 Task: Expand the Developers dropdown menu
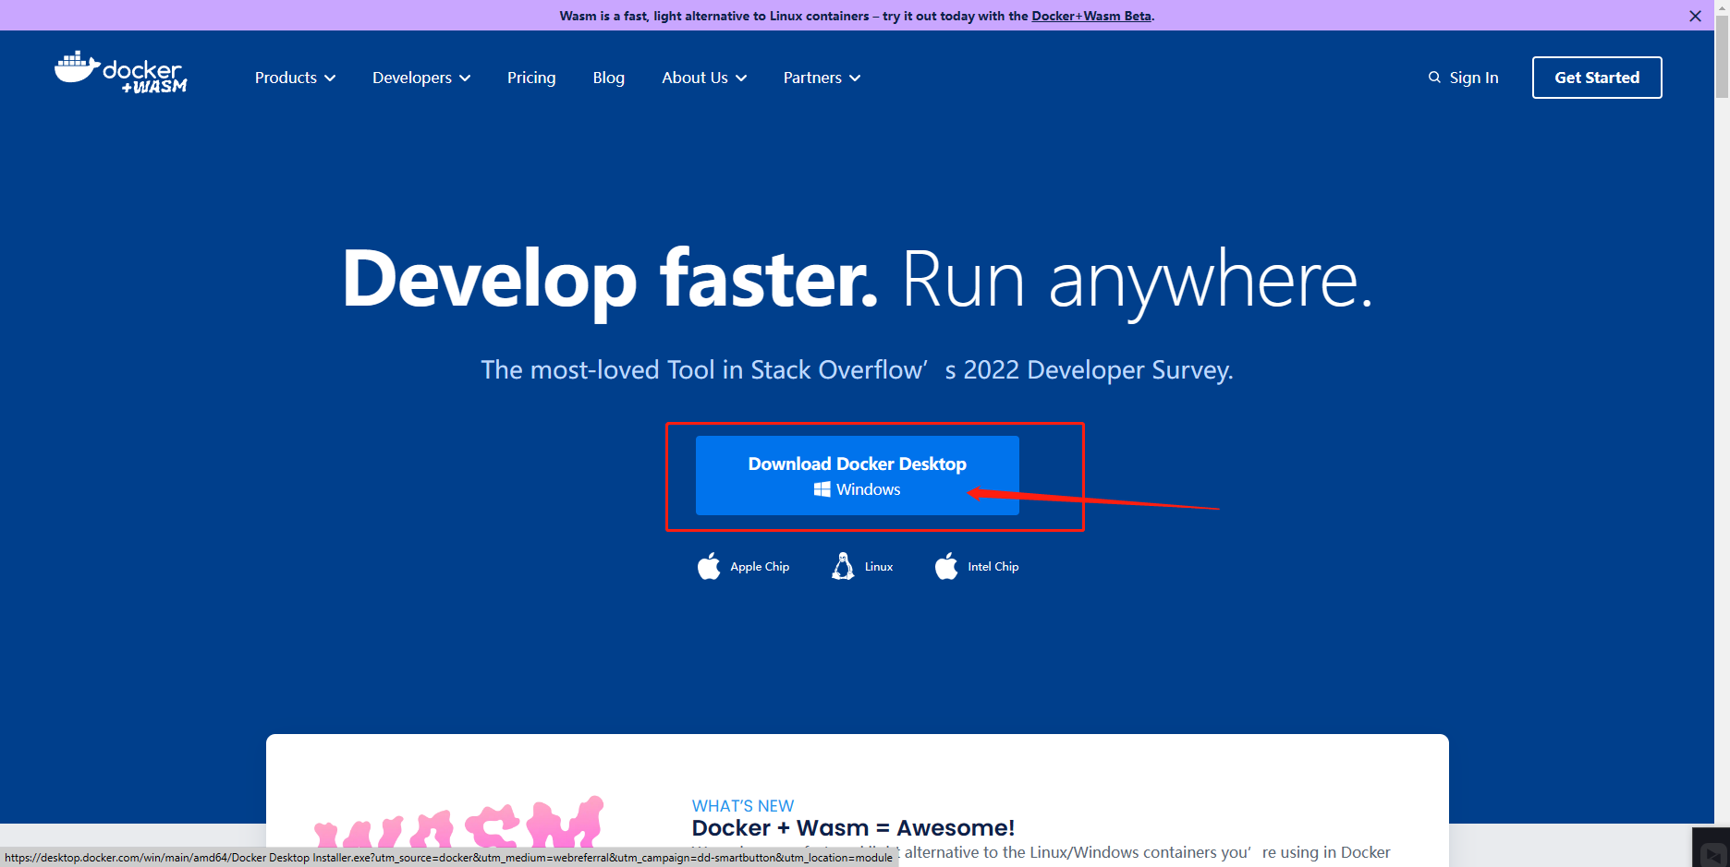pyautogui.click(x=421, y=78)
